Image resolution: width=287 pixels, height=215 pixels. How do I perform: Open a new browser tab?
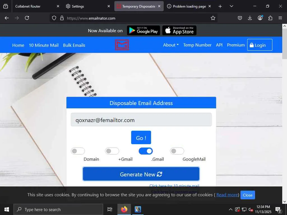(220, 6)
